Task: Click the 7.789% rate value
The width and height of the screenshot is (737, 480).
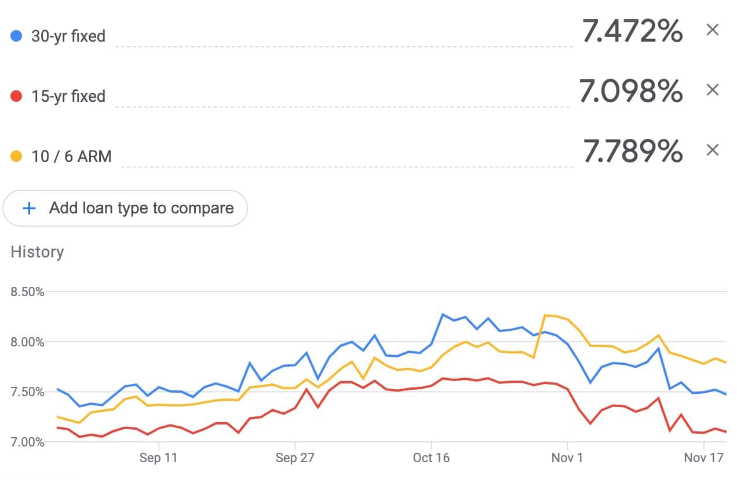Action: coord(633,152)
